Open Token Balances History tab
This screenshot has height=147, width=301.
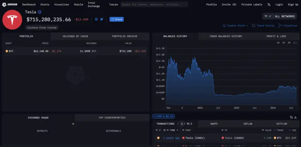click(x=226, y=36)
